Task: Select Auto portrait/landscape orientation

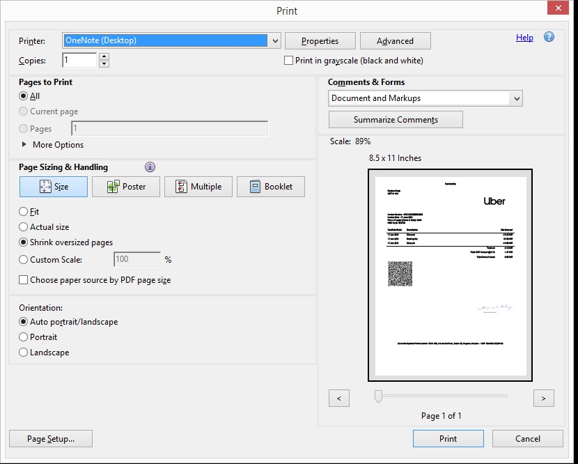Action: point(23,322)
